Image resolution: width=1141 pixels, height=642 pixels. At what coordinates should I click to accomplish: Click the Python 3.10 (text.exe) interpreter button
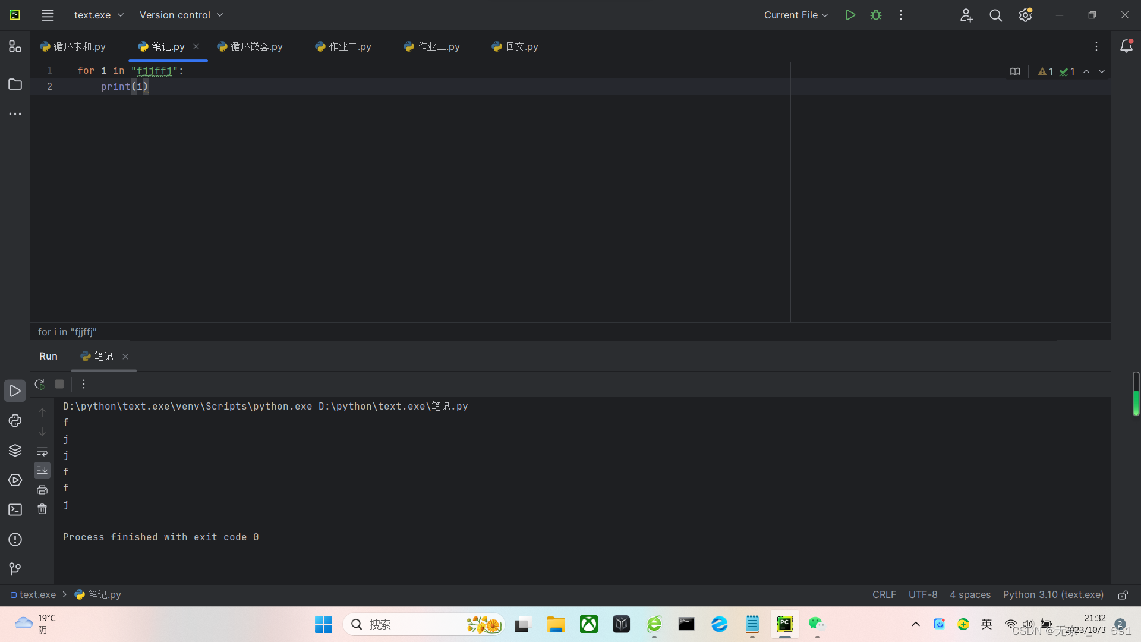pyautogui.click(x=1053, y=595)
